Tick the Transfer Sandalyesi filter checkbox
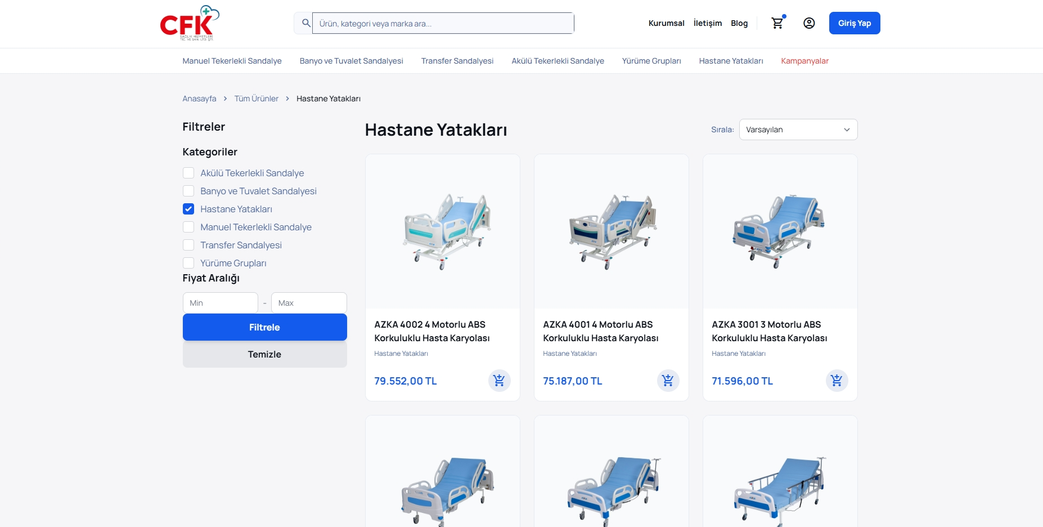The height and width of the screenshot is (527, 1043). tap(188, 245)
